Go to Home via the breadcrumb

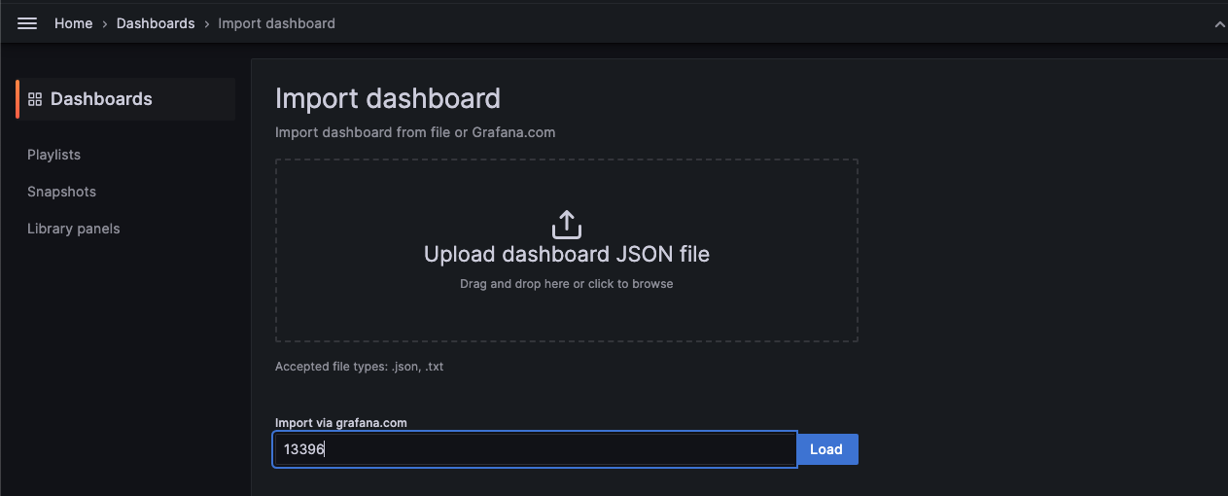click(x=73, y=23)
